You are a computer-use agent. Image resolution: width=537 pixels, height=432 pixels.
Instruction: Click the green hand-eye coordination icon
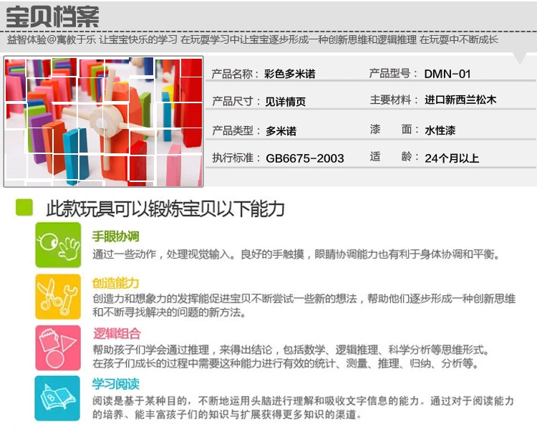58,244
